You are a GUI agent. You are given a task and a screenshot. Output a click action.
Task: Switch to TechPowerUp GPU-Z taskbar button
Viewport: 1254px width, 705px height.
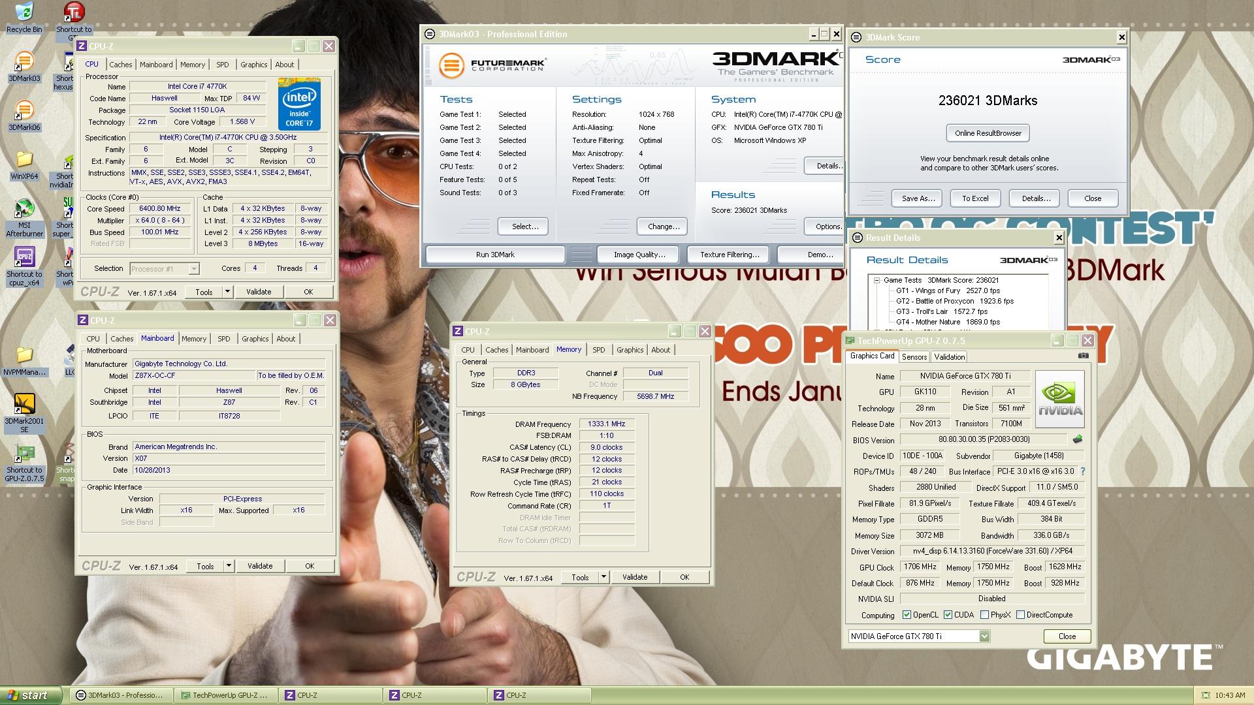pyautogui.click(x=226, y=695)
